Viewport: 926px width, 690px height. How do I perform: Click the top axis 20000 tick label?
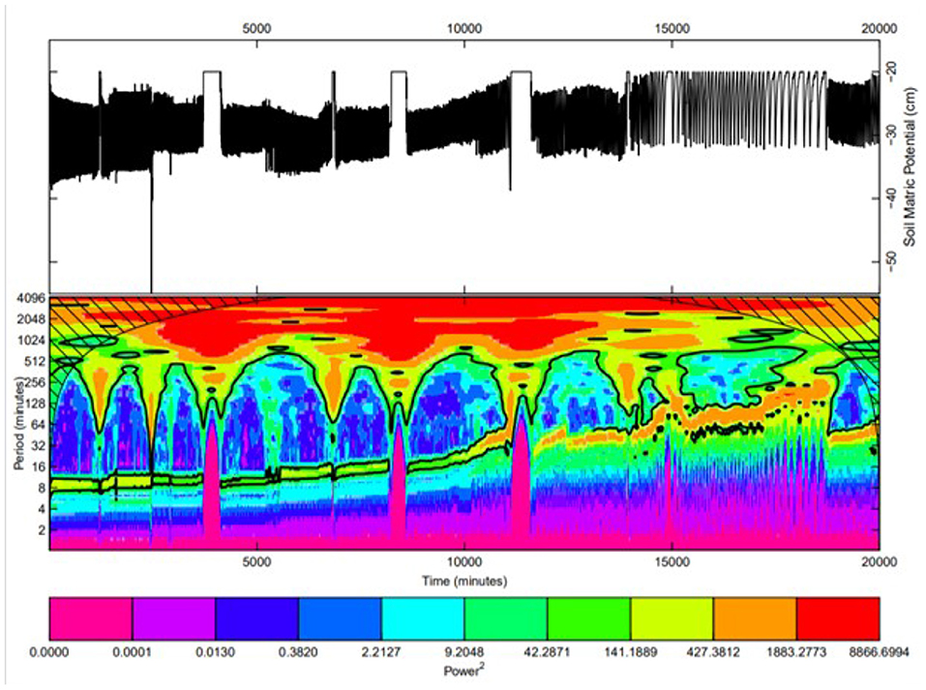click(880, 28)
